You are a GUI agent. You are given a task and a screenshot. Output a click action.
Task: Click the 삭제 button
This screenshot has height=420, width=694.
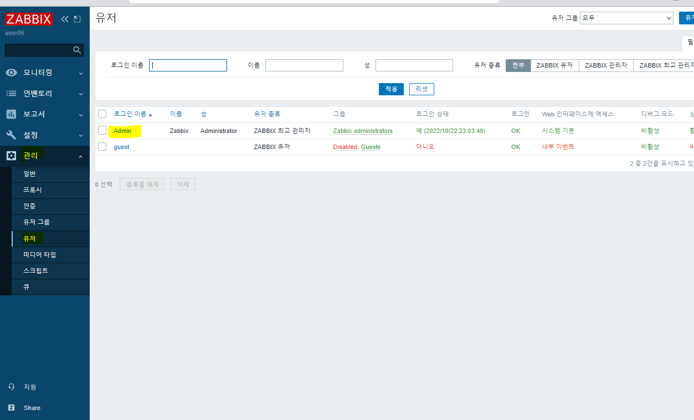point(183,185)
